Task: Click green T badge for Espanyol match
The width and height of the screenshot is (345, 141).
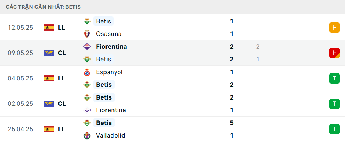Action: 335,78
